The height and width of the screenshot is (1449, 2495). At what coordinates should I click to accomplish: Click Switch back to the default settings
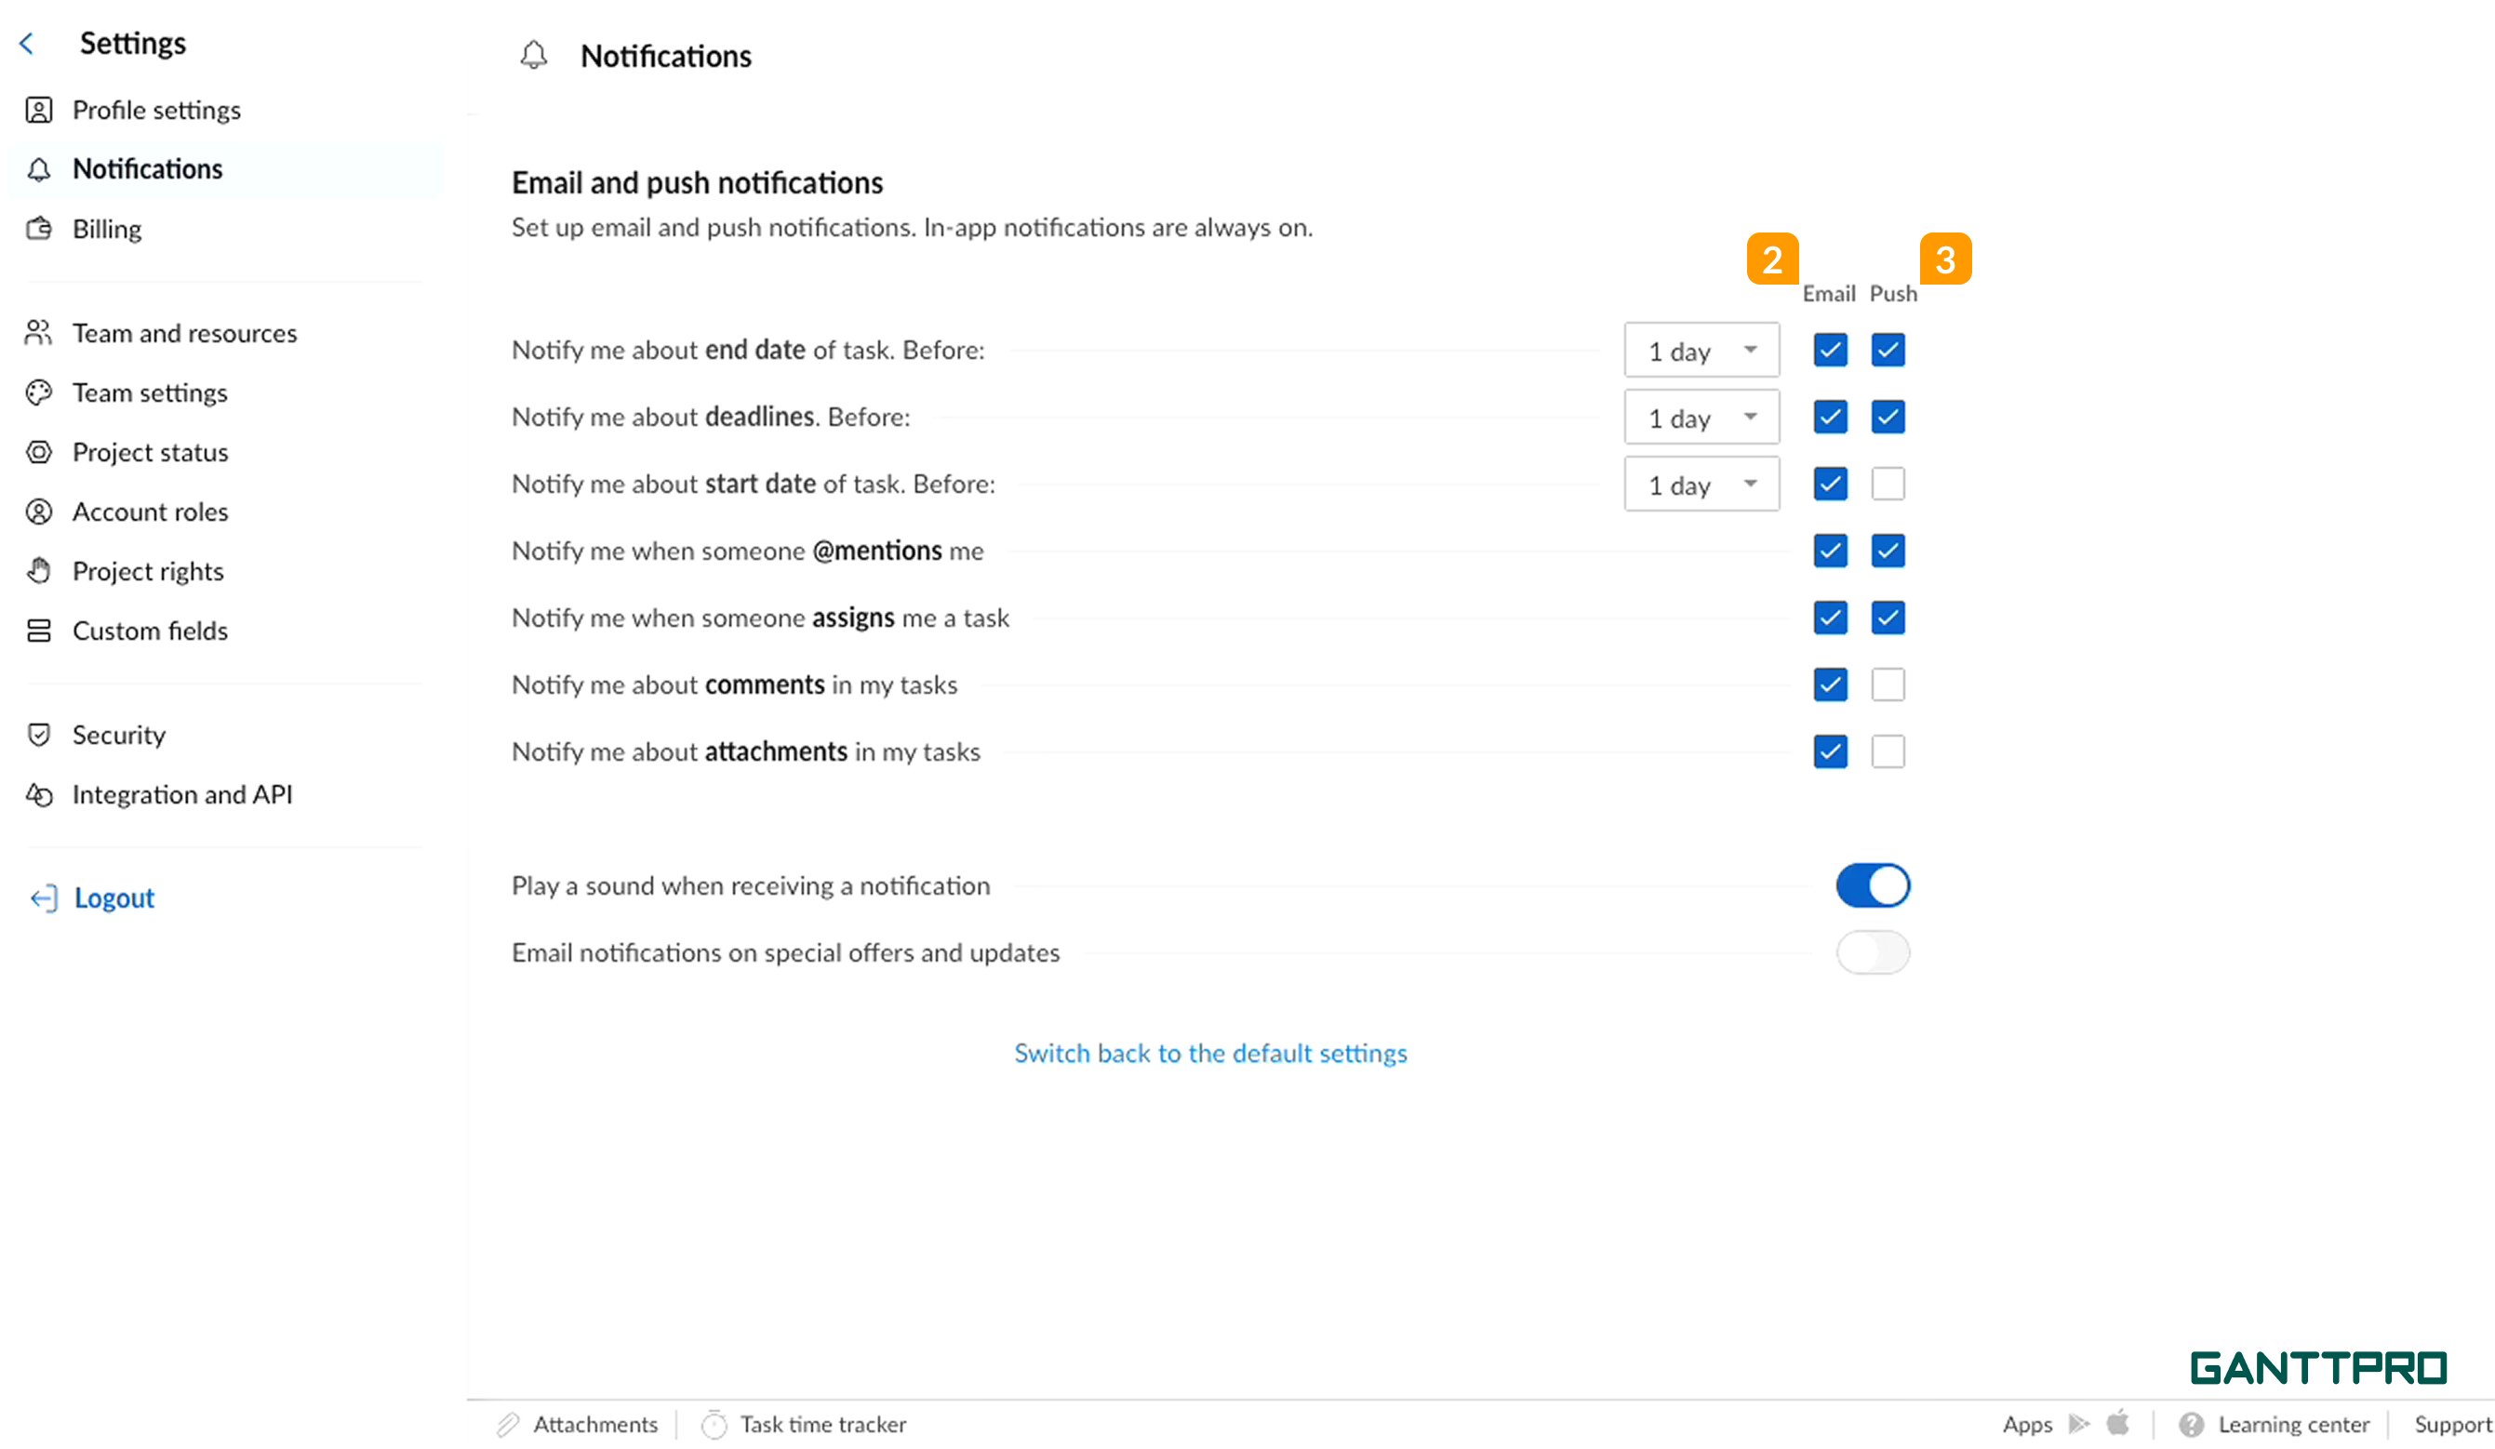[x=1210, y=1053]
